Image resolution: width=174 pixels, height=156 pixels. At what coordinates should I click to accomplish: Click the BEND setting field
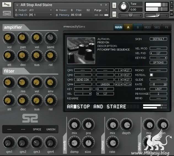158,98
